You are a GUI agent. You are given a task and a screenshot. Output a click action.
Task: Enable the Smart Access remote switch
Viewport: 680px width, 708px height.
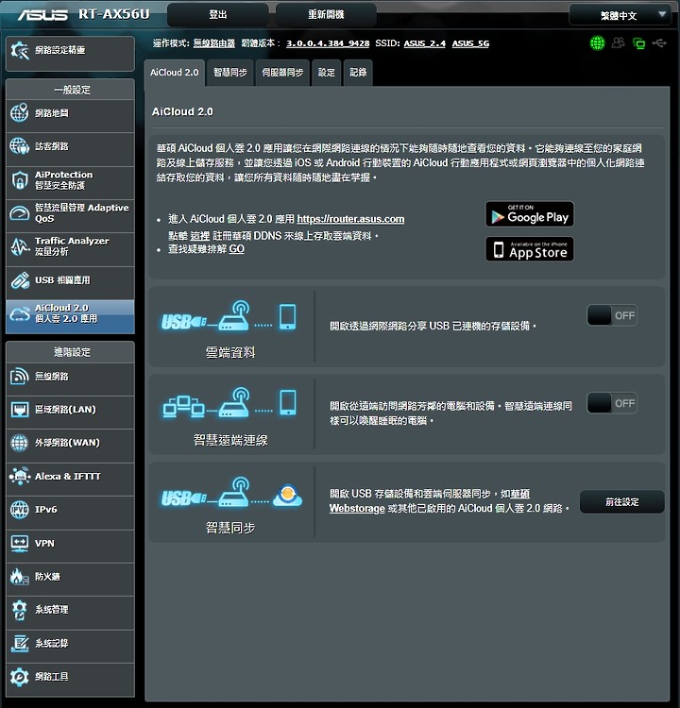(612, 403)
